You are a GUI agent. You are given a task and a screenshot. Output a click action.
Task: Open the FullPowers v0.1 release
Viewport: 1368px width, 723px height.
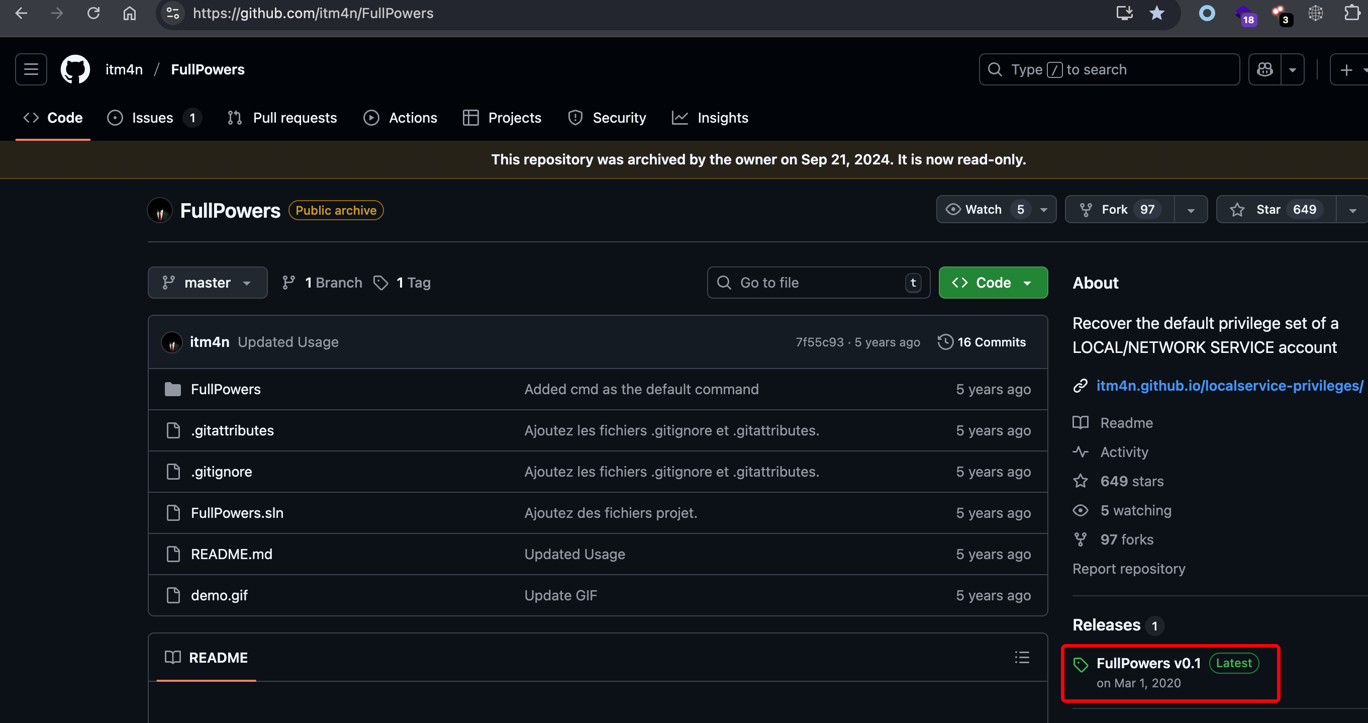pyautogui.click(x=1148, y=663)
